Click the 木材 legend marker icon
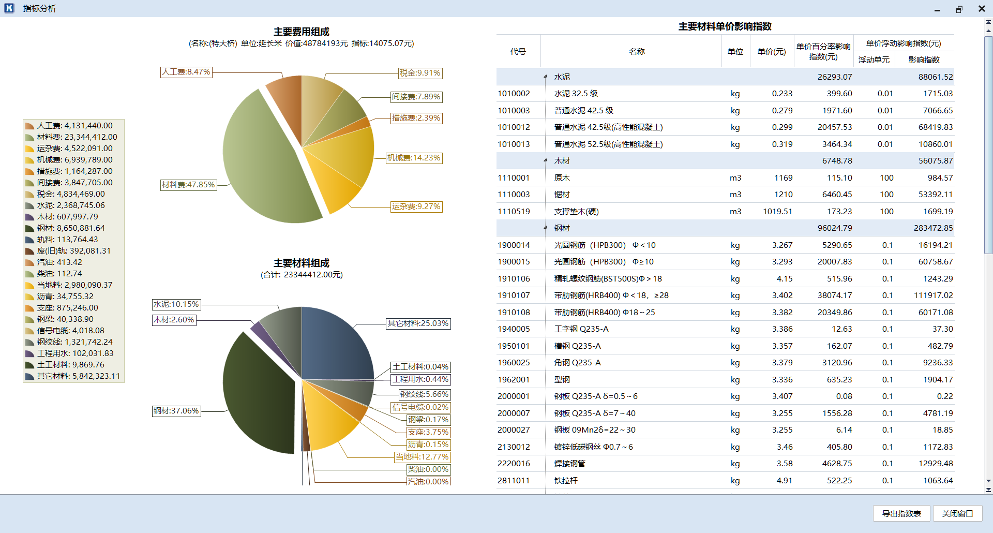The image size is (993, 533). pos(29,217)
